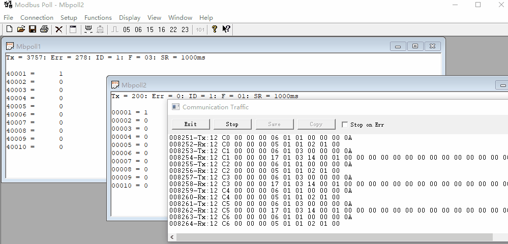
Task: Click the window definition toolbar icon
Action: click(x=73, y=29)
